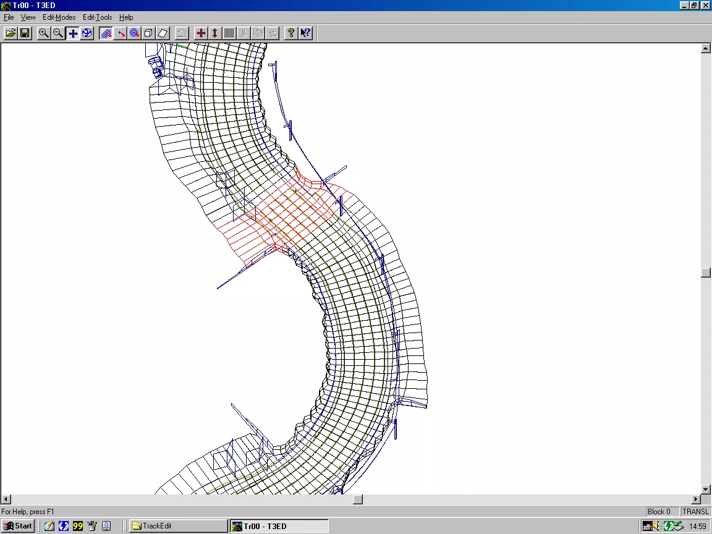The width and height of the screenshot is (712, 534).
Task: Switch to the TrackEdit taskbar window
Action: pos(177,526)
